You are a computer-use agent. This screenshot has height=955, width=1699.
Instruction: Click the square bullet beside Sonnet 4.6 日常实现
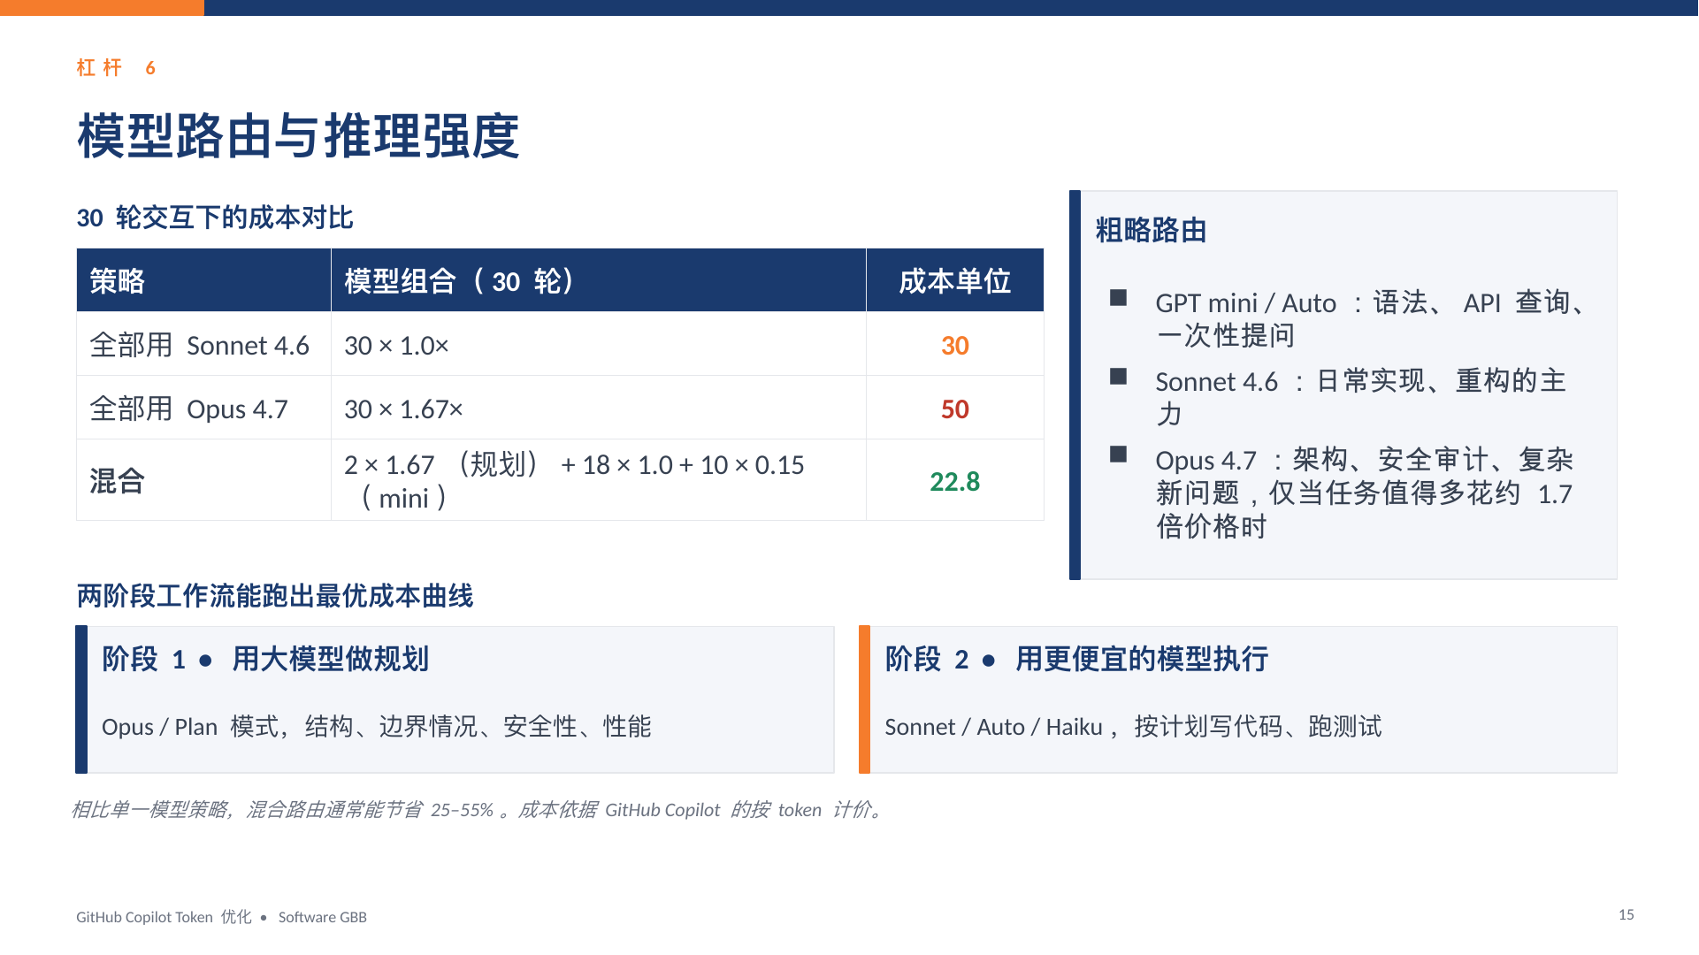coord(1119,377)
